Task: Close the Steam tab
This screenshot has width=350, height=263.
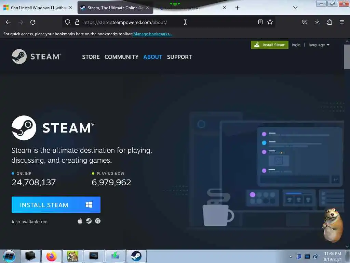Action: pos(148,8)
